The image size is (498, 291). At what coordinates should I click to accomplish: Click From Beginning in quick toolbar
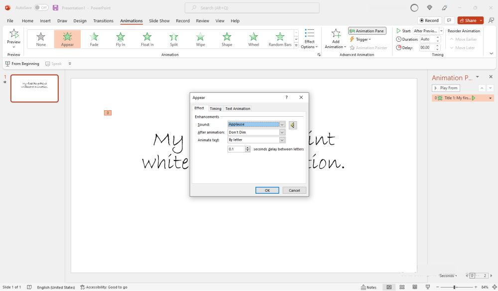pyautogui.click(x=22, y=64)
